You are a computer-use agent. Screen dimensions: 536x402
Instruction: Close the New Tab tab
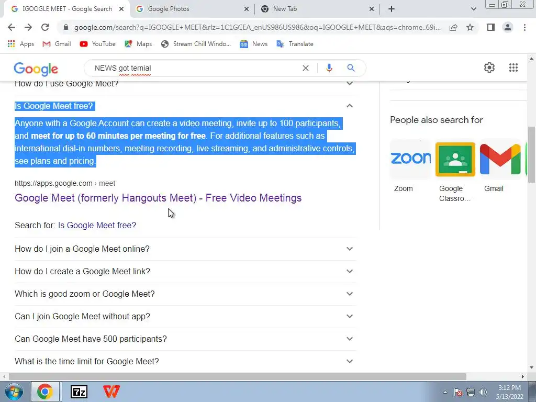point(372,9)
